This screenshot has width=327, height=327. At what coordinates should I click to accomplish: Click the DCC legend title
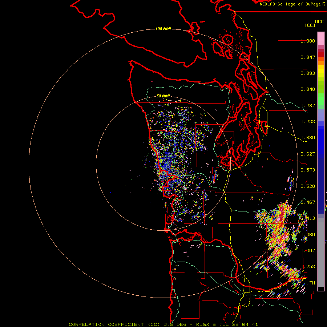tap(319, 22)
